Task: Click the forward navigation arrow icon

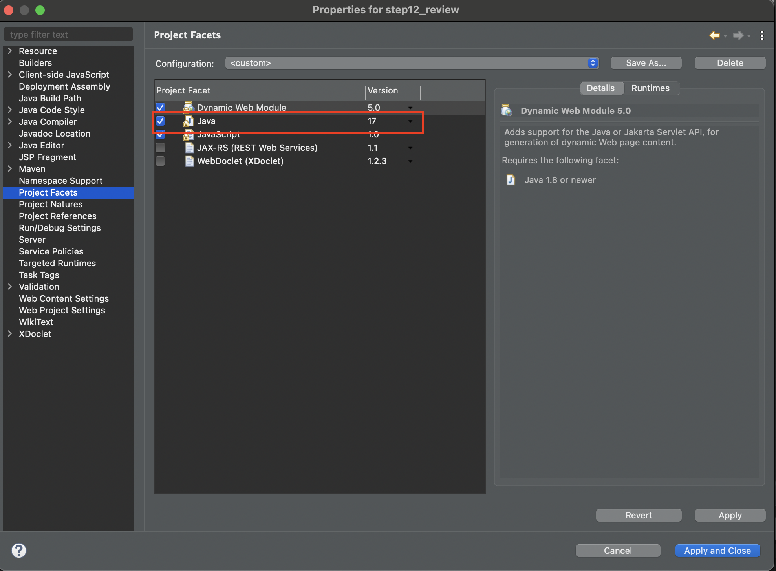Action: (x=738, y=35)
